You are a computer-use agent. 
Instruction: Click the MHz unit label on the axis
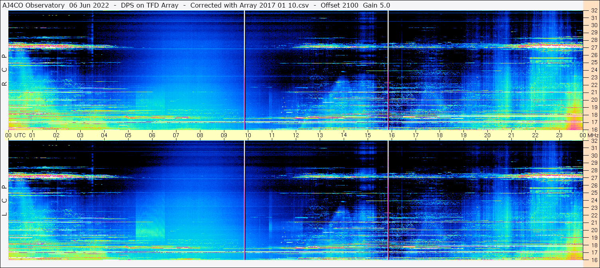click(x=591, y=135)
